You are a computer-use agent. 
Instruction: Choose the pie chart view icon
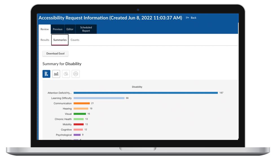[66, 74]
